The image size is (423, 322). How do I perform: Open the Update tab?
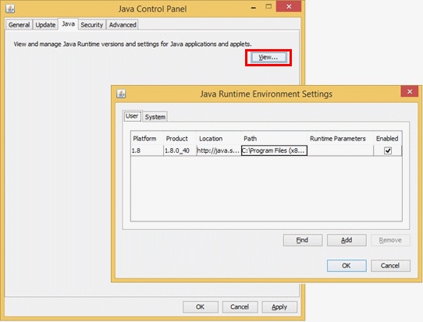45,25
